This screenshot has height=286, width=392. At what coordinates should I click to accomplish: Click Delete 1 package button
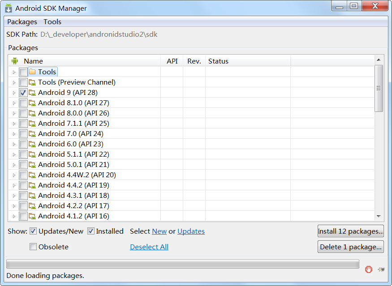click(350, 247)
